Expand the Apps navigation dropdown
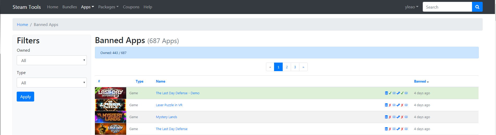The width and height of the screenshot is (496, 135). coord(87,7)
